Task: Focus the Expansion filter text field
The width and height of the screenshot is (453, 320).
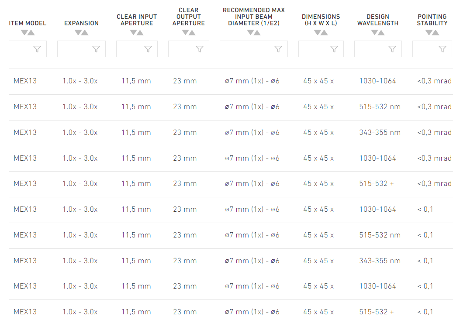Action: click(82, 49)
